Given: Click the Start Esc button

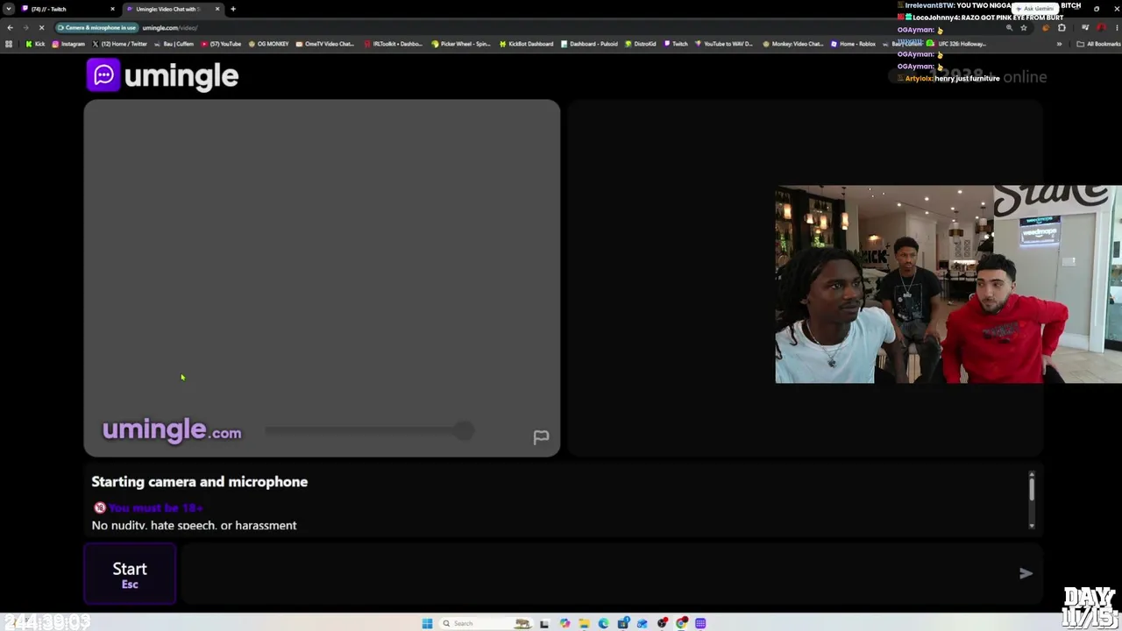Looking at the screenshot, I should (130, 574).
